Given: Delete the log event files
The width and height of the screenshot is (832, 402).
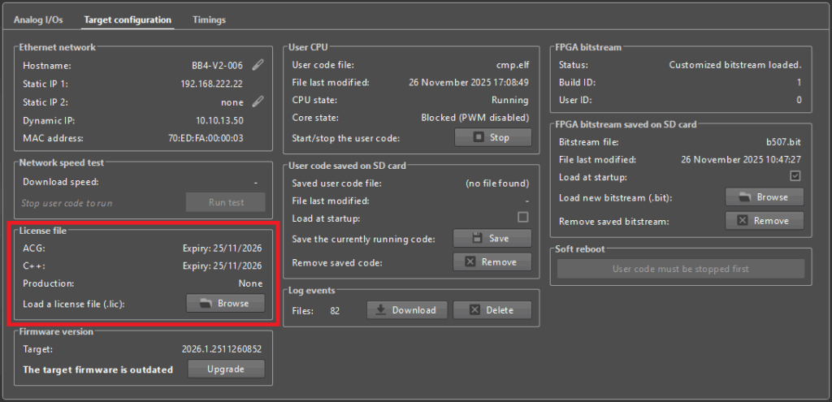Looking at the screenshot, I should tap(492, 310).
